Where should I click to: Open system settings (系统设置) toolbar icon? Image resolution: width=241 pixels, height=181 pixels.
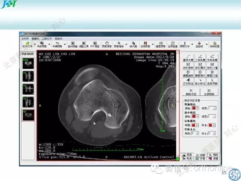coord(215,44)
